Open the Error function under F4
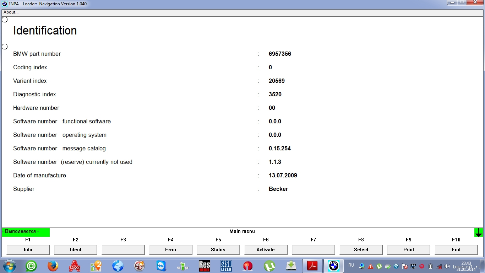The height and width of the screenshot is (273, 485). (x=171, y=250)
